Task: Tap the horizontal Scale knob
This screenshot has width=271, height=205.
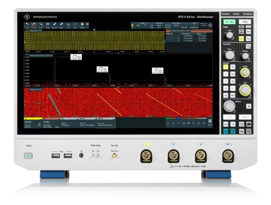Action: pos(230,55)
